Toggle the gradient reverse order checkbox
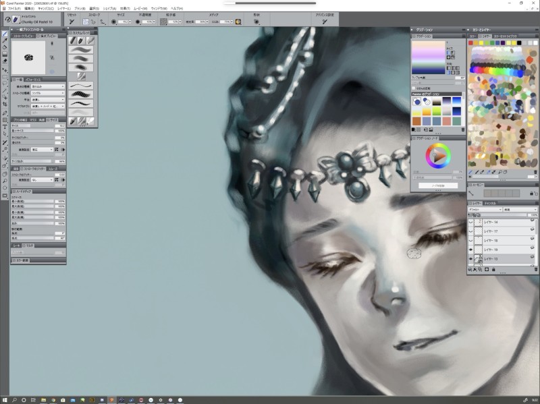Screen dimensions: 540x404 pyautogui.click(x=414, y=88)
